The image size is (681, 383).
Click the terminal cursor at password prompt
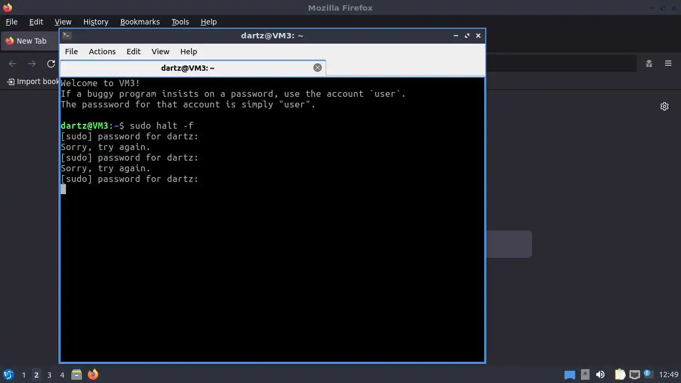pyautogui.click(x=63, y=189)
